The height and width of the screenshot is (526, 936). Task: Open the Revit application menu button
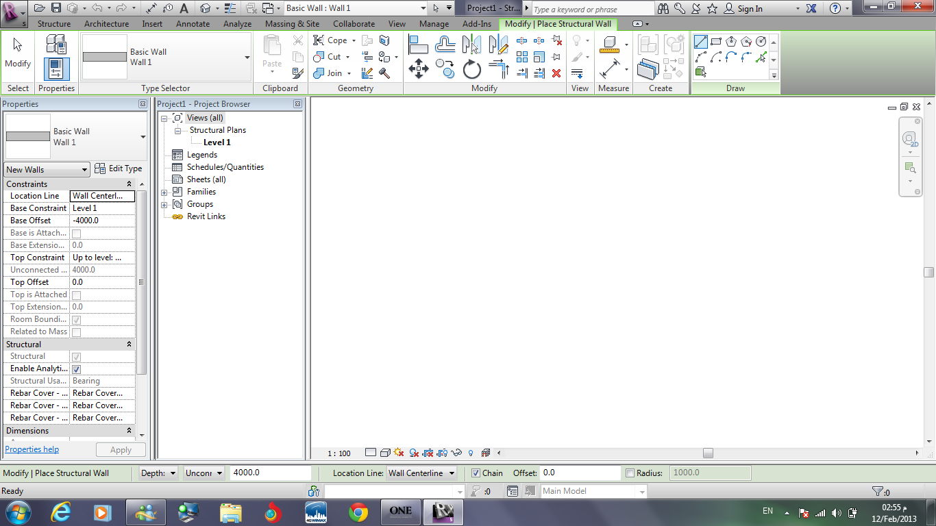(x=14, y=13)
